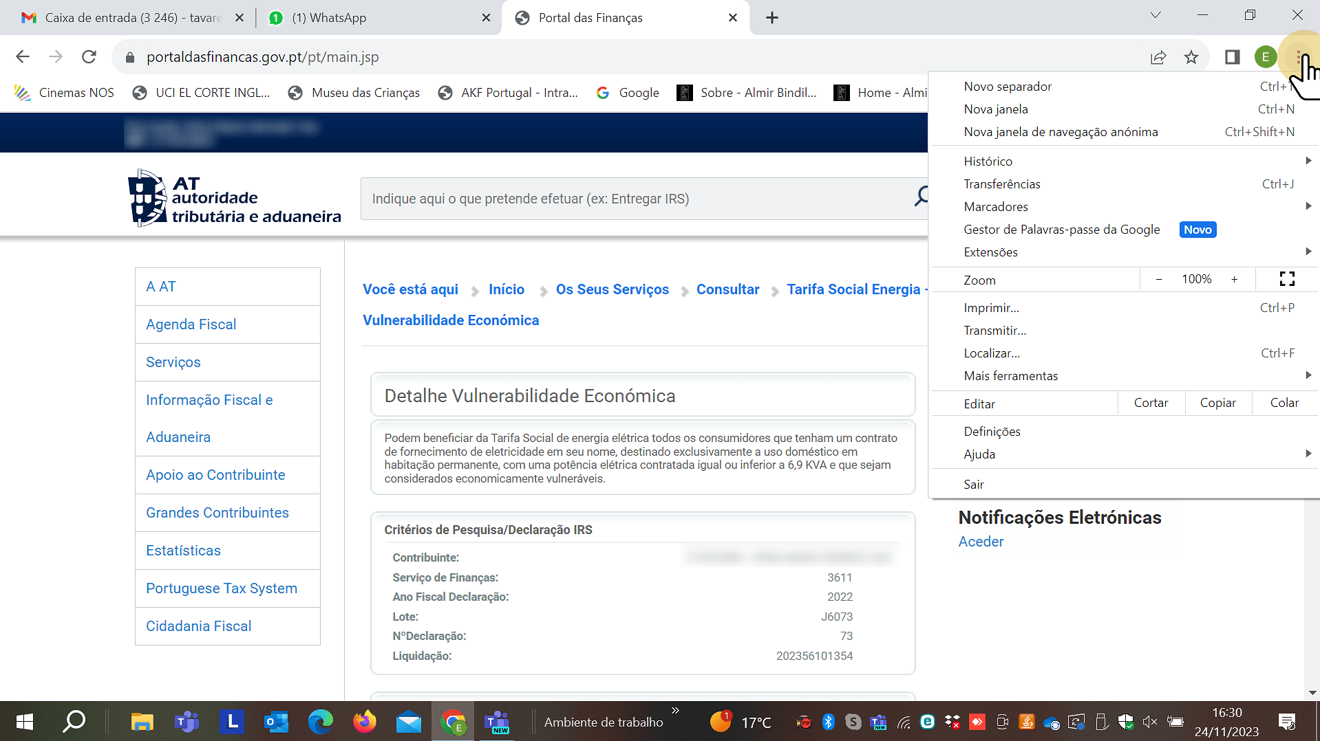Select Definições in Chrome menu
1320x741 pixels.
click(x=992, y=432)
